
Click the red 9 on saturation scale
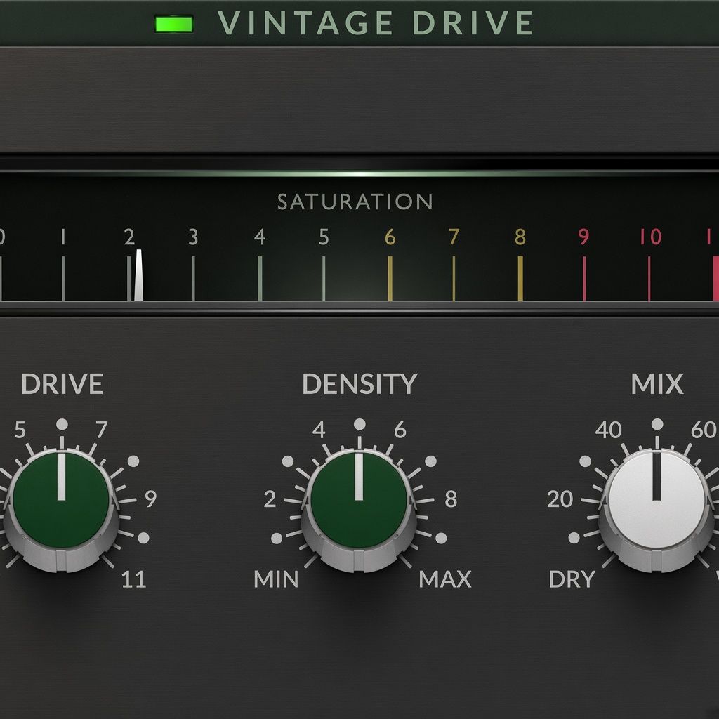[583, 237]
